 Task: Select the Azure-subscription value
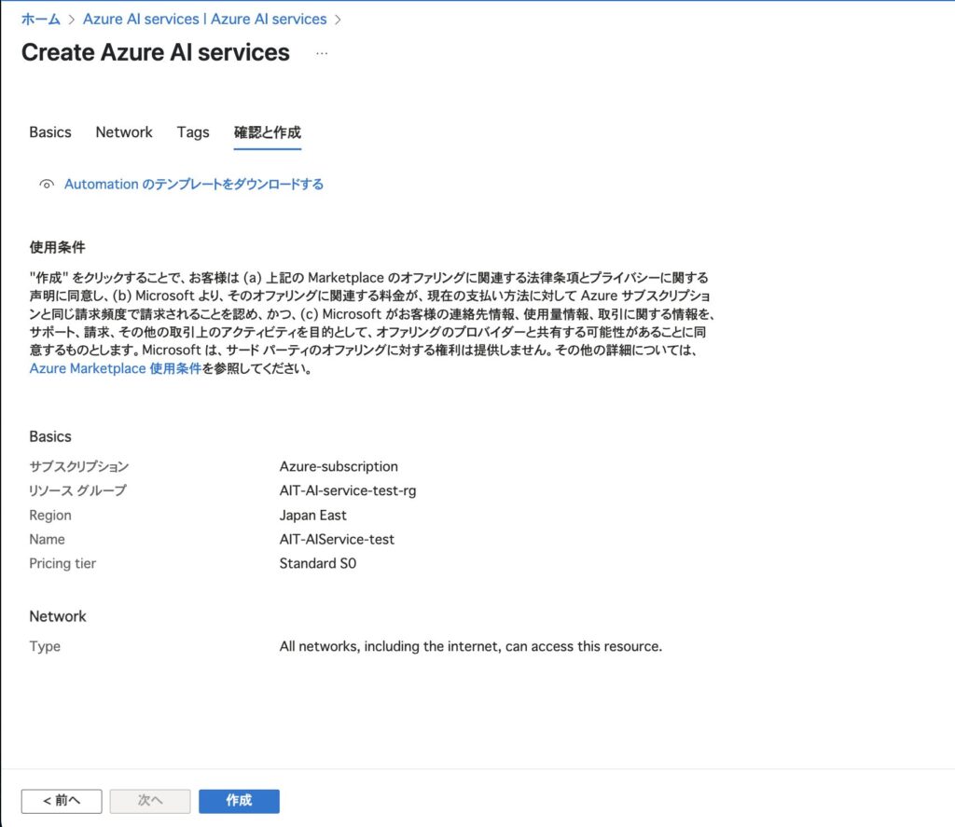339,466
